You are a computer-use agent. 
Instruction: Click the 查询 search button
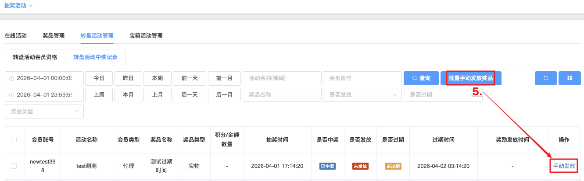pyautogui.click(x=421, y=78)
